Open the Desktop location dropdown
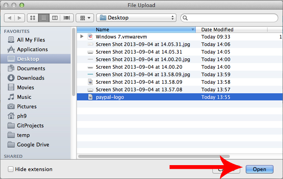The height and width of the screenshot is (179, 283). [138, 18]
